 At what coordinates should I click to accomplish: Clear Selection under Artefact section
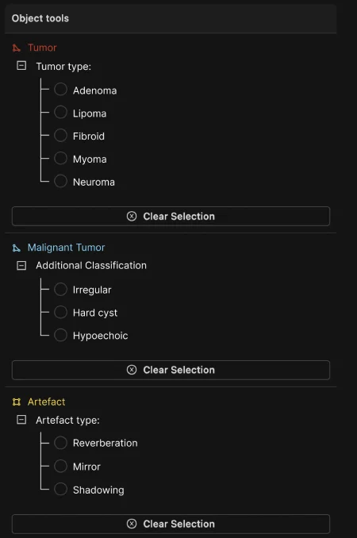click(x=171, y=524)
